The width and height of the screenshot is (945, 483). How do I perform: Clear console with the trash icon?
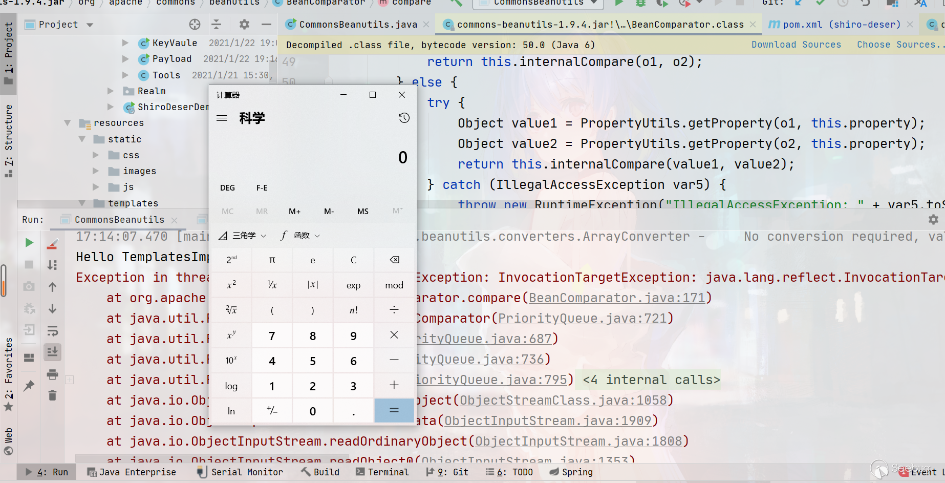coord(52,395)
